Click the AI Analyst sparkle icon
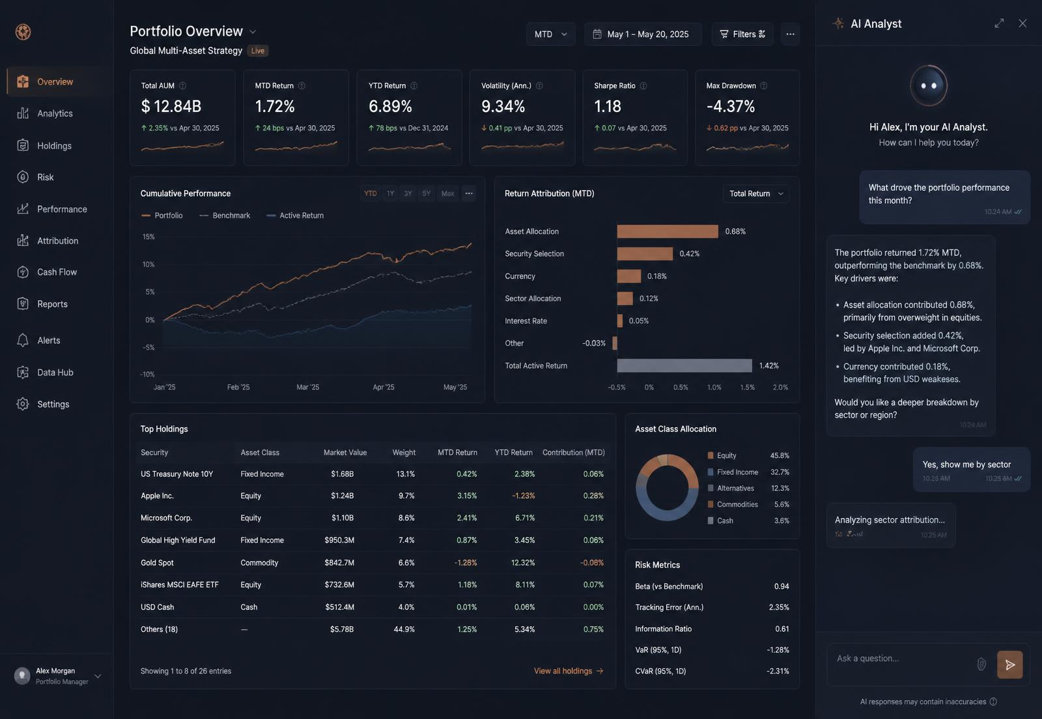The height and width of the screenshot is (719, 1042). coord(838,23)
